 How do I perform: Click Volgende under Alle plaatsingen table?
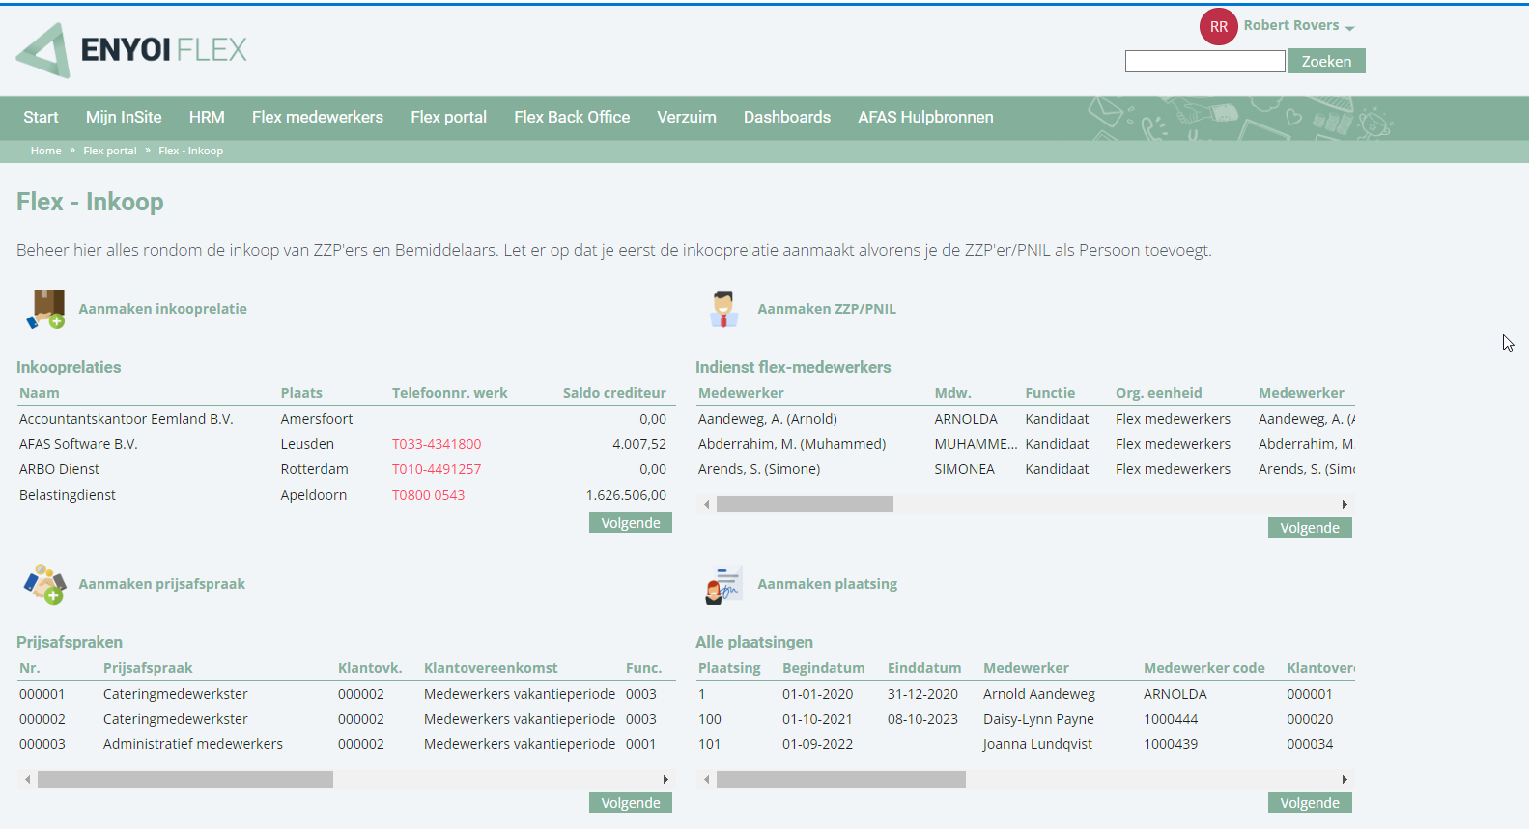click(x=1310, y=803)
